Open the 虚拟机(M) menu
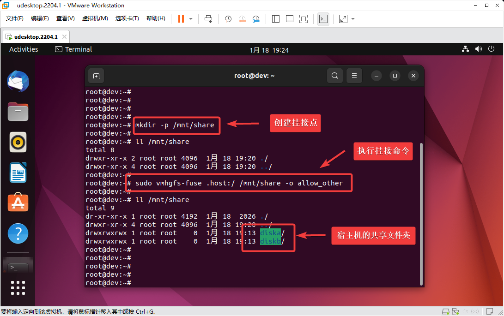 [x=95, y=18]
